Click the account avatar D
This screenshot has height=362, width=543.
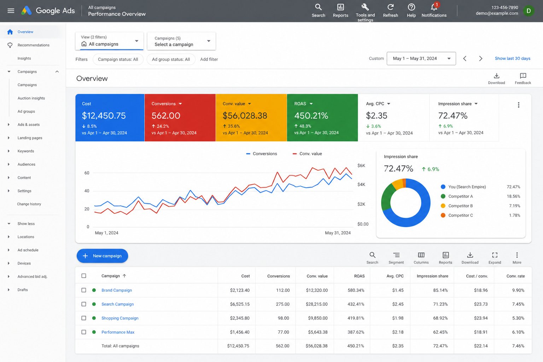click(x=529, y=11)
